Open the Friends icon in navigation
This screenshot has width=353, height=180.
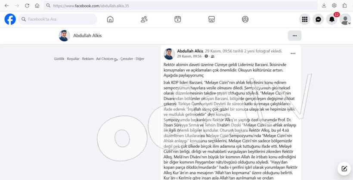(x=144, y=19)
